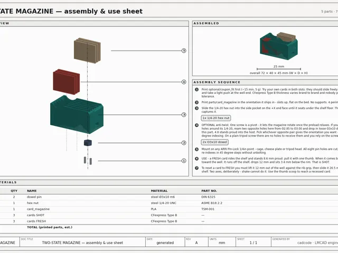Click 'TOTAL (printed parts, est.)' row

(x=50, y=227)
